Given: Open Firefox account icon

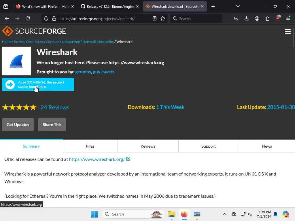Looking at the screenshot, I should click(257, 18).
